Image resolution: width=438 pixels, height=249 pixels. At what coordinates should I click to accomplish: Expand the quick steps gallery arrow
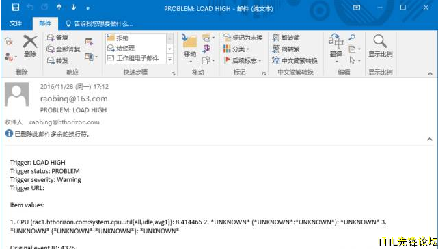tap(170, 59)
